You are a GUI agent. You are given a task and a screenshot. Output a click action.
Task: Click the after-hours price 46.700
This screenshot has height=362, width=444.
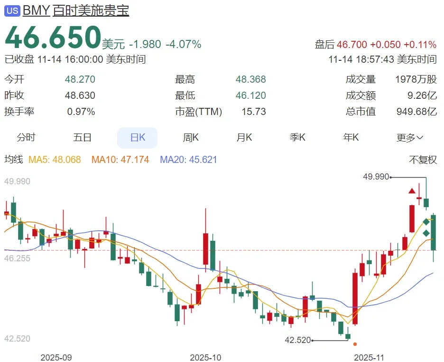coord(351,45)
